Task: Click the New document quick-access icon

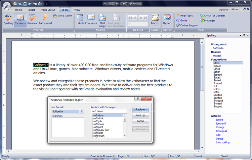Action: click(x=15, y=4)
